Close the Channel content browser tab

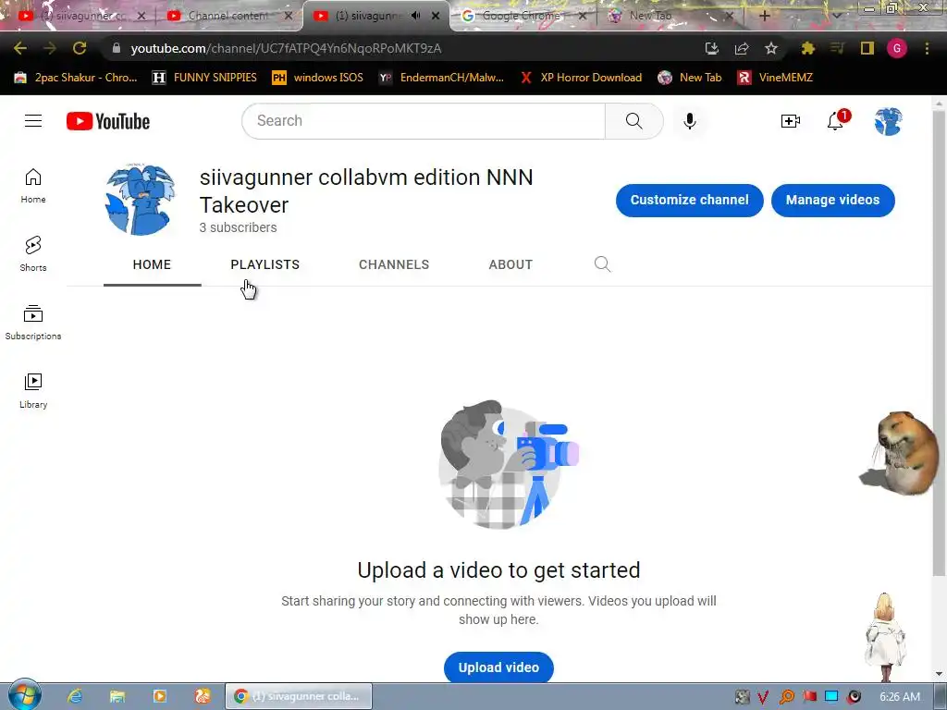289,16
